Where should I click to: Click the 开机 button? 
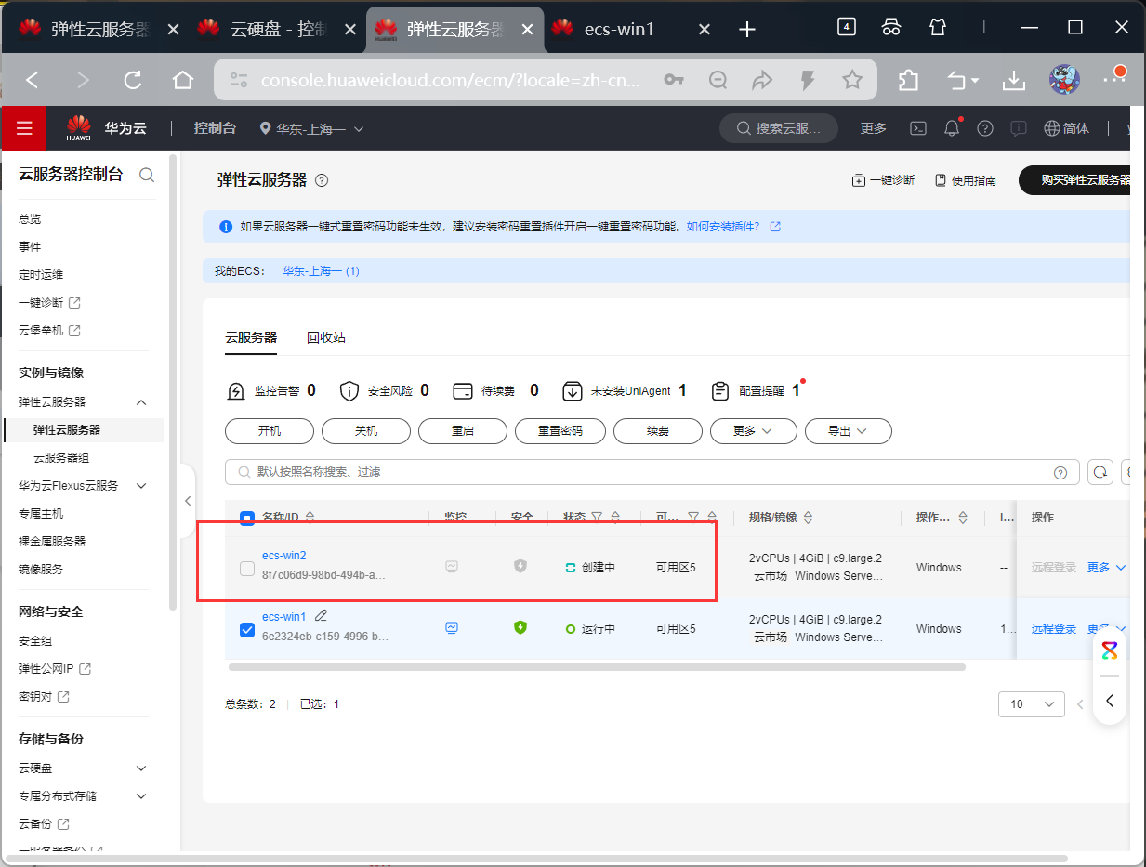[270, 431]
